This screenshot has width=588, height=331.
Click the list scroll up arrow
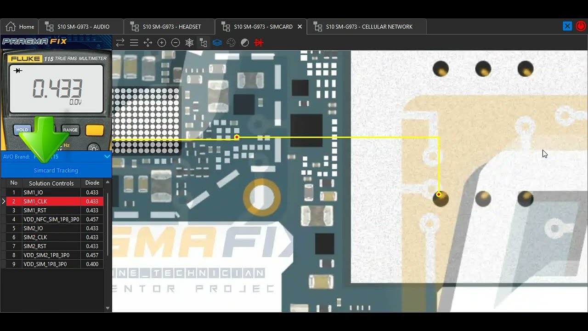tap(108, 183)
